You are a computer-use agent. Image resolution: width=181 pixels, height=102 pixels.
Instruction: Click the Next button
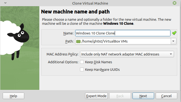(x=143, y=96)
